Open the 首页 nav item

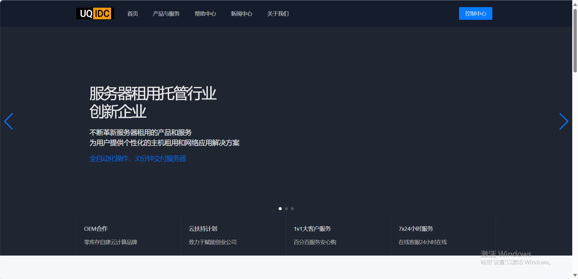(133, 14)
